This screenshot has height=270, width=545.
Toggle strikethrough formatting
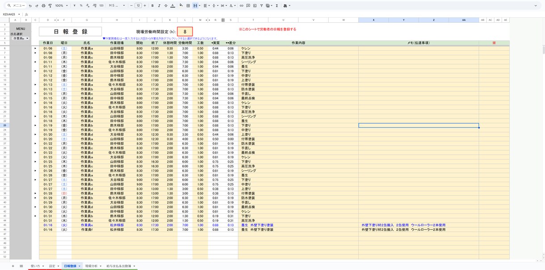[166, 6]
